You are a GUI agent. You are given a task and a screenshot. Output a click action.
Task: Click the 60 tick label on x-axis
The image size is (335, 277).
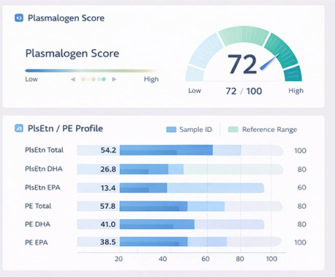point(206,259)
